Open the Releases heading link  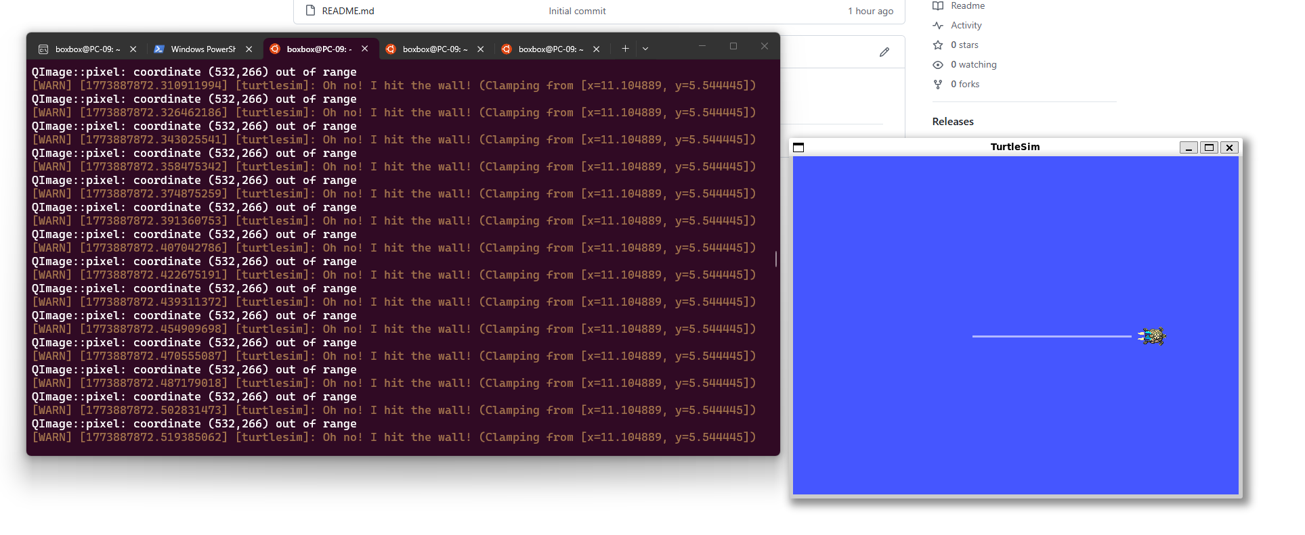(x=953, y=122)
